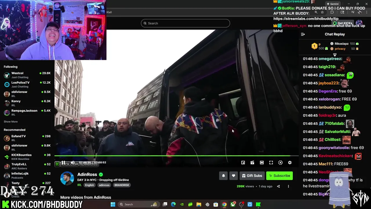
Task: Open Windows Start menu
Action: click(x=113, y=204)
